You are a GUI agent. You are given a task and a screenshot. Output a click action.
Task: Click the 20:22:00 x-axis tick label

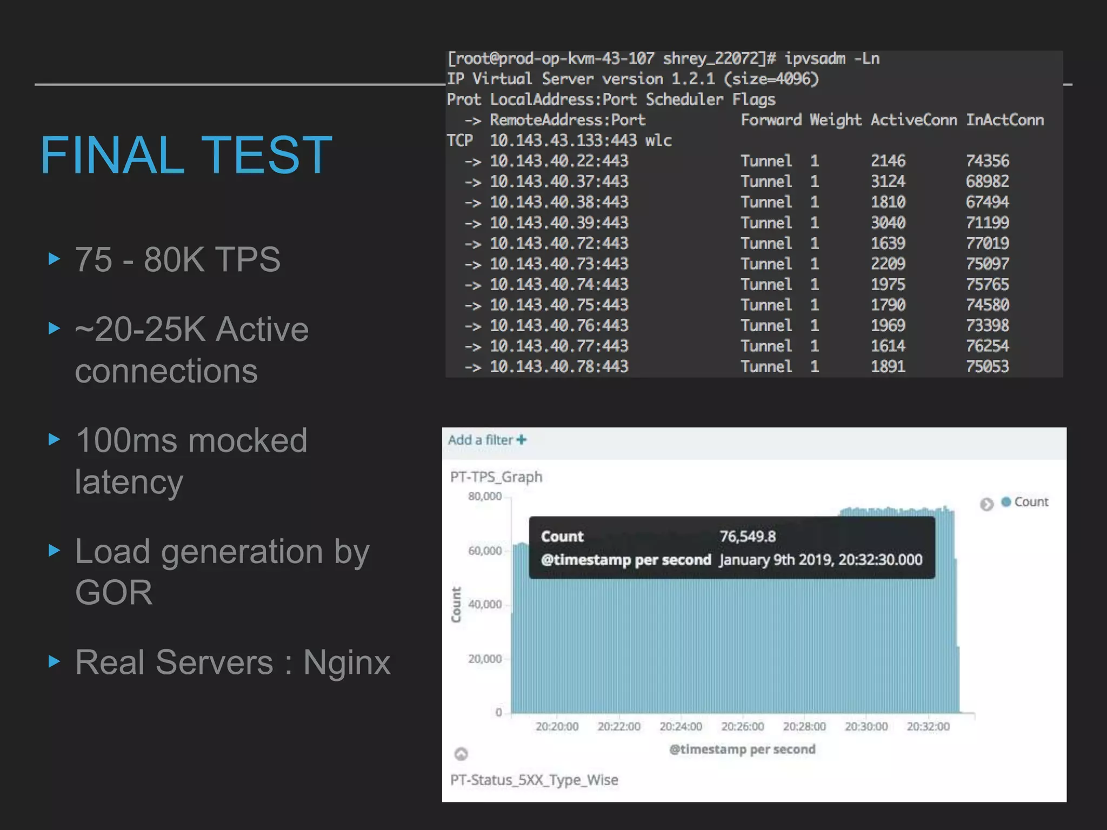click(619, 726)
